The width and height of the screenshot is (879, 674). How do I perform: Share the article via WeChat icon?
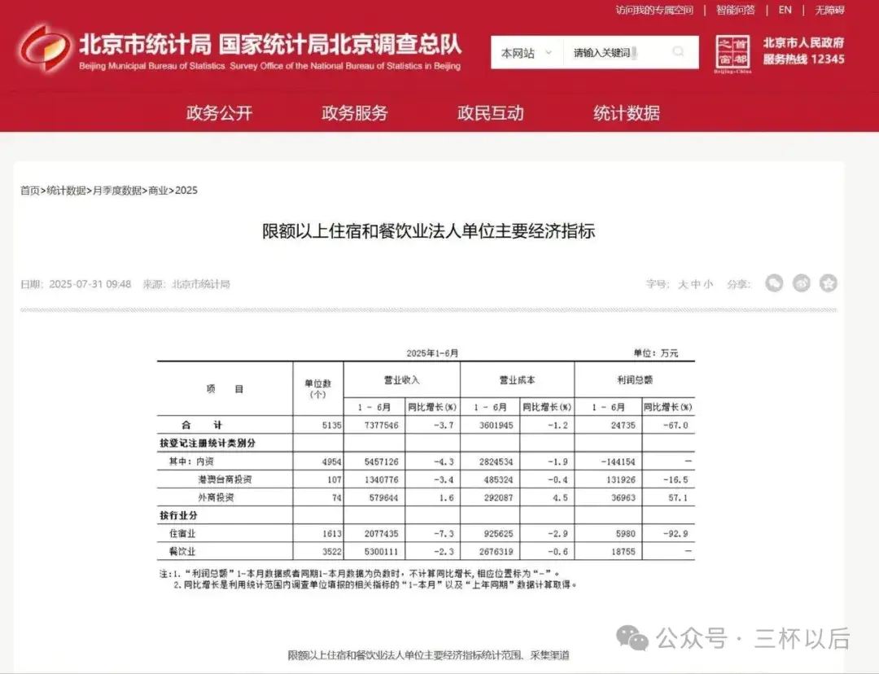click(774, 283)
